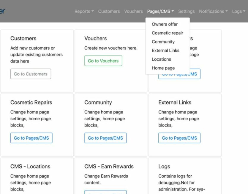Select Community from the Pages/CMS menu
The image size is (248, 194).
pos(163,42)
